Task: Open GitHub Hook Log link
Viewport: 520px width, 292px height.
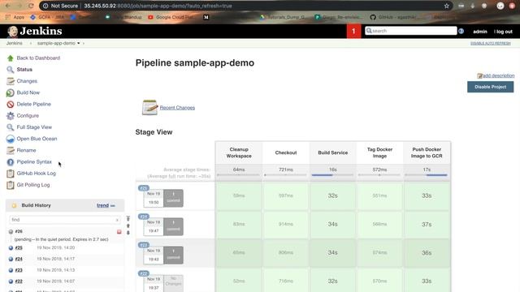Action: [x=36, y=173]
